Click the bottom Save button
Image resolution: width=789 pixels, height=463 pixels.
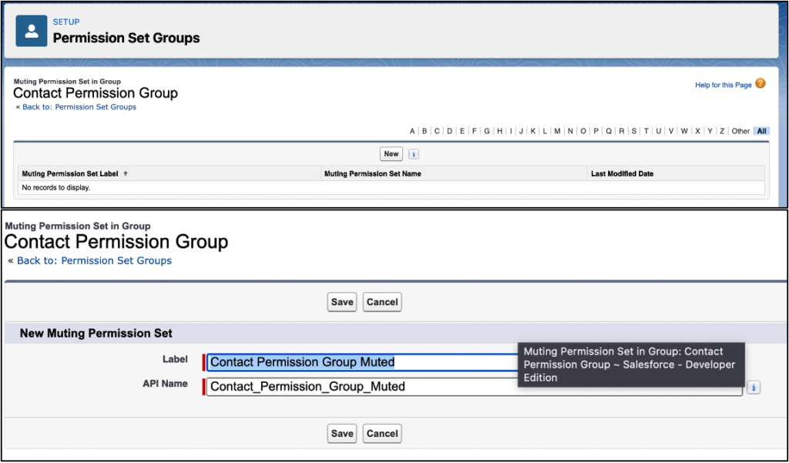[x=341, y=433]
